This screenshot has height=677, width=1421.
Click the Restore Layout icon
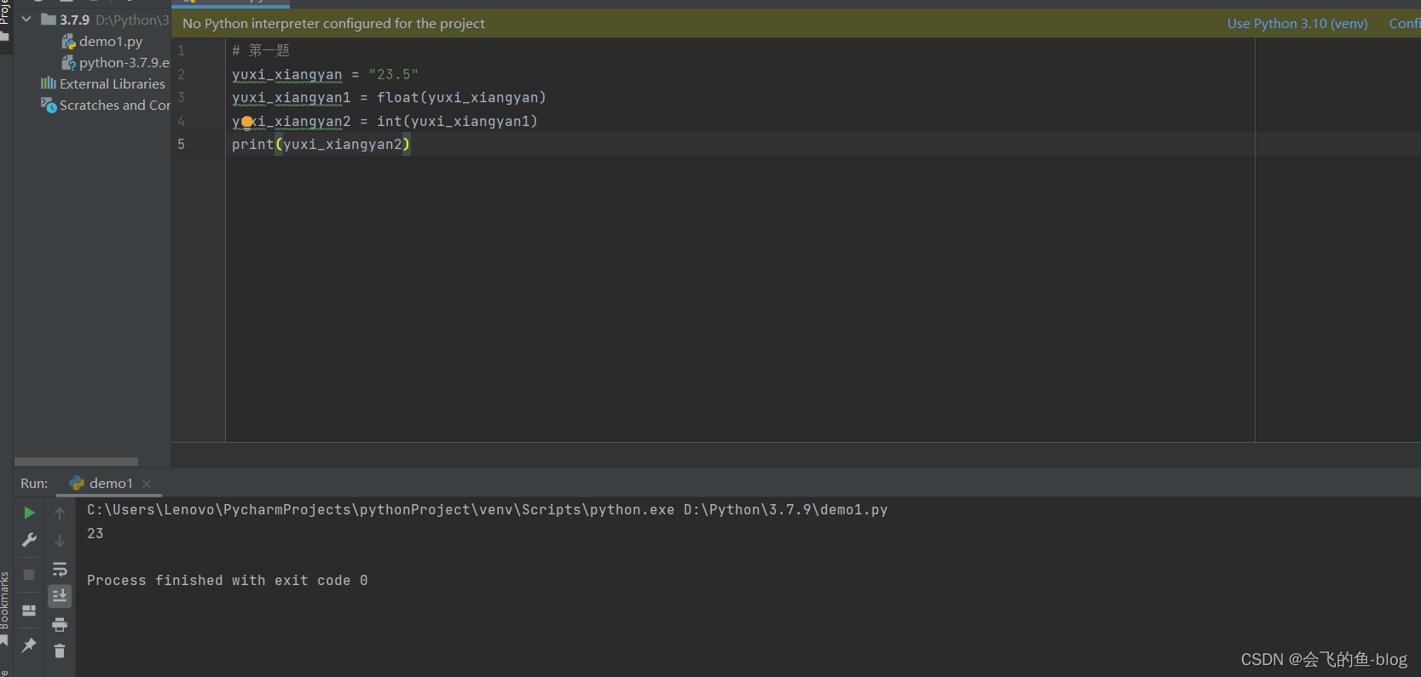pyautogui.click(x=29, y=611)
